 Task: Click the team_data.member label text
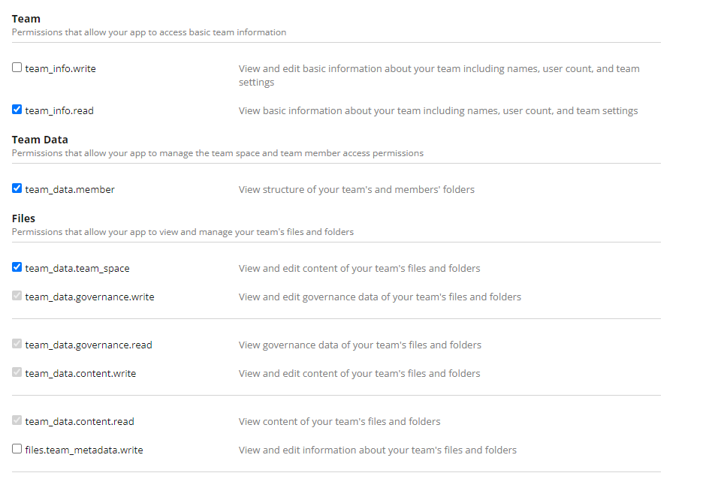pyautogui.click(x=71, y=189)
